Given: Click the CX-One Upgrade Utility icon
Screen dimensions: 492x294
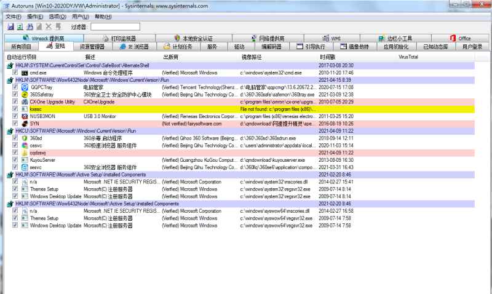Looking at the screenshot, I should (25, 101).
